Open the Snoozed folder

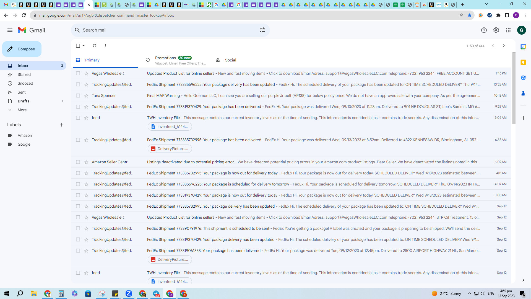pyautogui.click(x=33, y=83)
